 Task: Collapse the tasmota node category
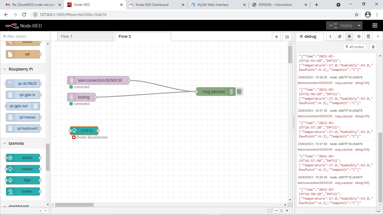click(5, 143)
